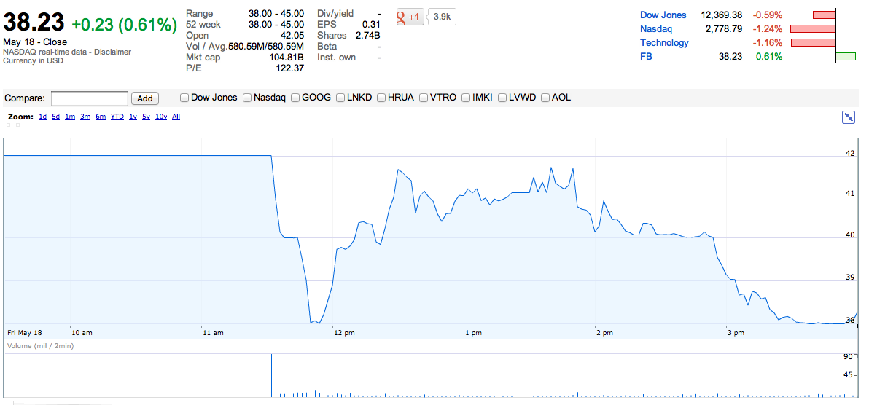The height and width of the screenshot is (405, 869).
Task: Check the Nasdaq compare checkbox
Action: coord(247,98)
